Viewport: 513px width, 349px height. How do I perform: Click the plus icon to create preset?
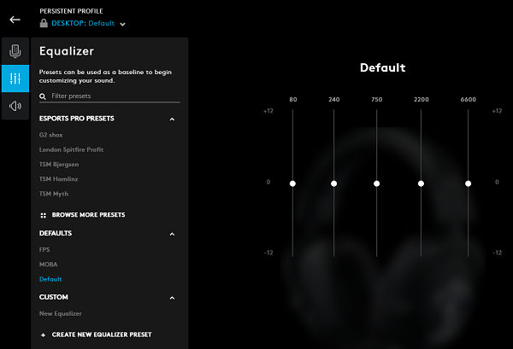[43, 334]
